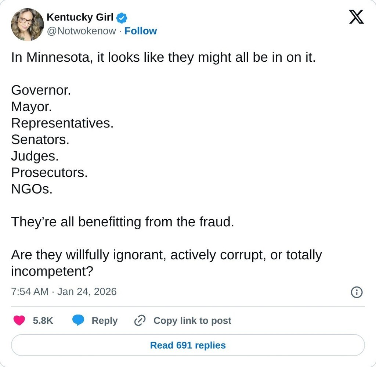Click the closing question about being incompetent
The width and height of the screenshot is (376, 367).
point(166,263)
